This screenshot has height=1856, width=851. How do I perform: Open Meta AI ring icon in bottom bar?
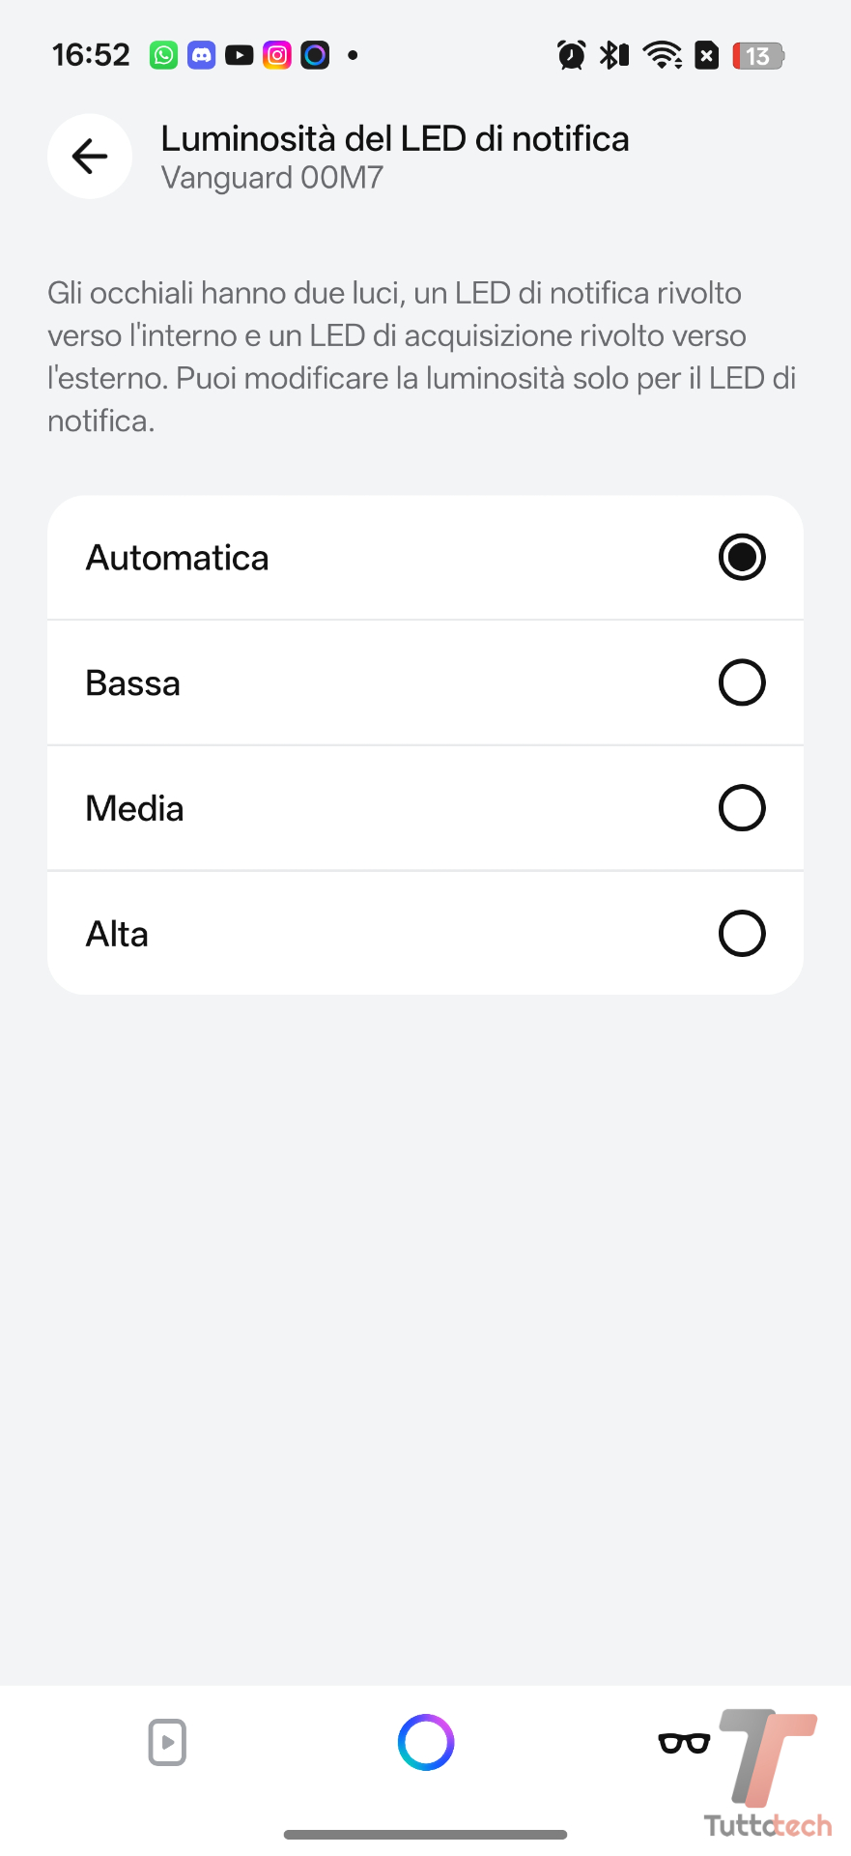point(425,1742)
